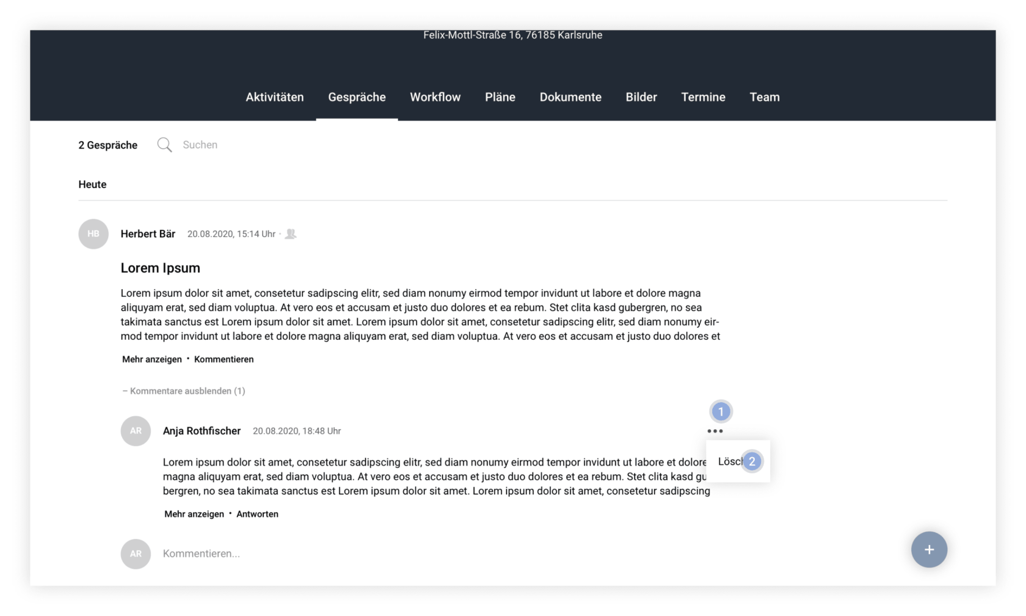1026x616 pixels.
Task: Choose Löschen in the comment menu
Action: pyautogui.click(x=738, y=461)
